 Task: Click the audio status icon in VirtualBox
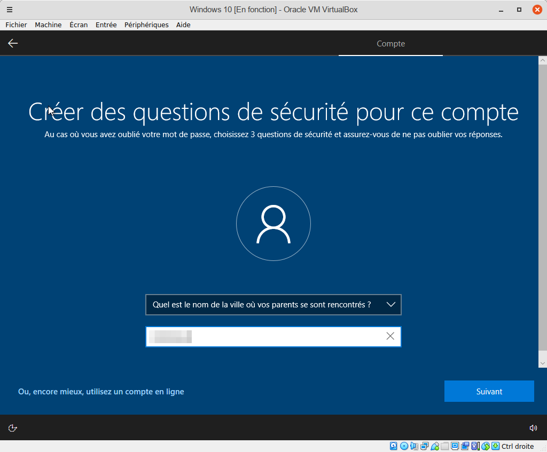tap(415, 446)
